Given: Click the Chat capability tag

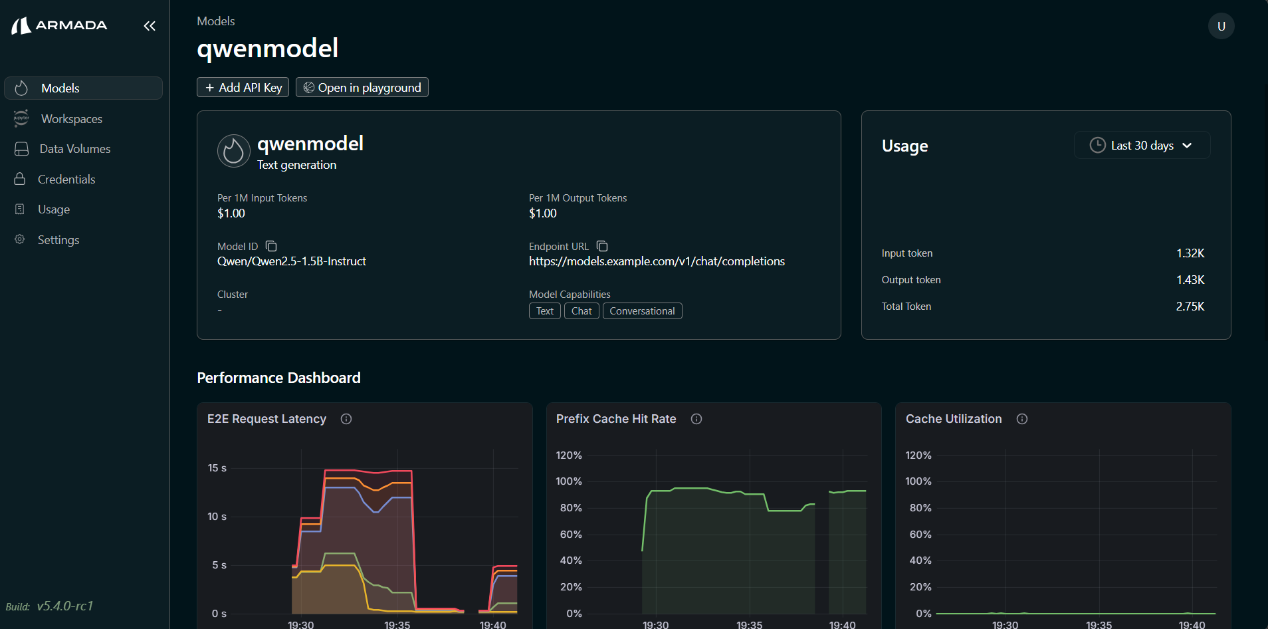Looking at the screenshot, I should tap(581, 311).
